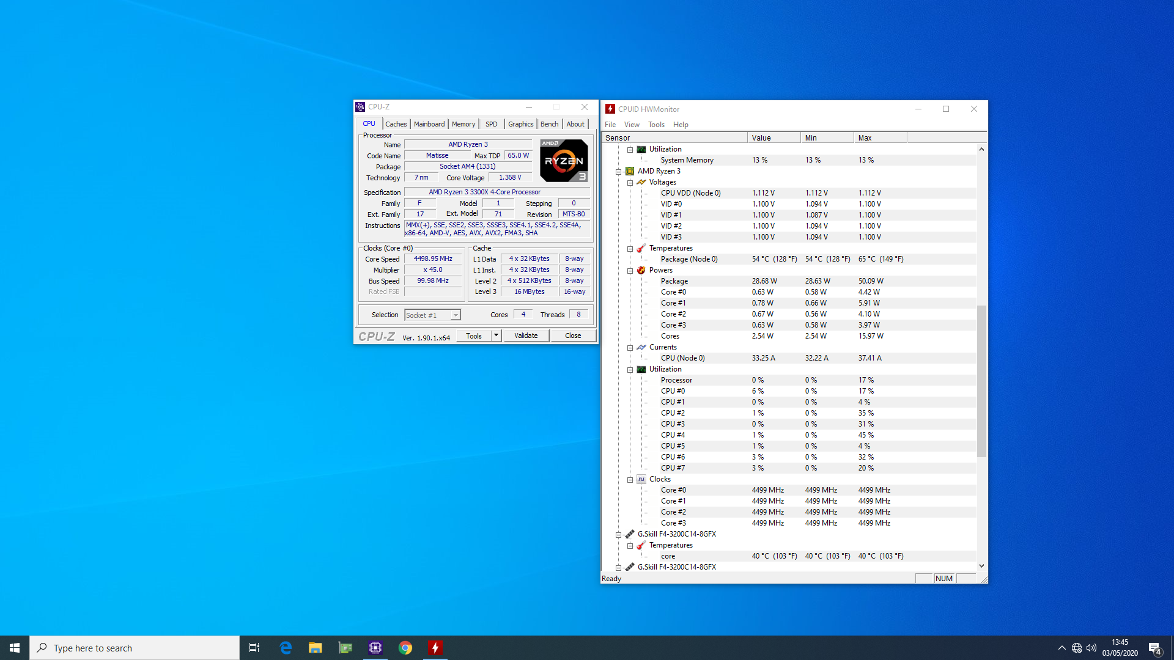
Task: Open HWMonitor from the taskbar lightning icon
Action: point(435,647)
